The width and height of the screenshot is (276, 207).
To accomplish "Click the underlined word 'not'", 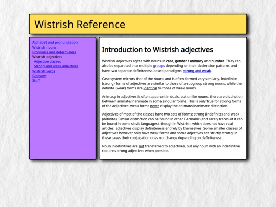I will pos(142,146).
